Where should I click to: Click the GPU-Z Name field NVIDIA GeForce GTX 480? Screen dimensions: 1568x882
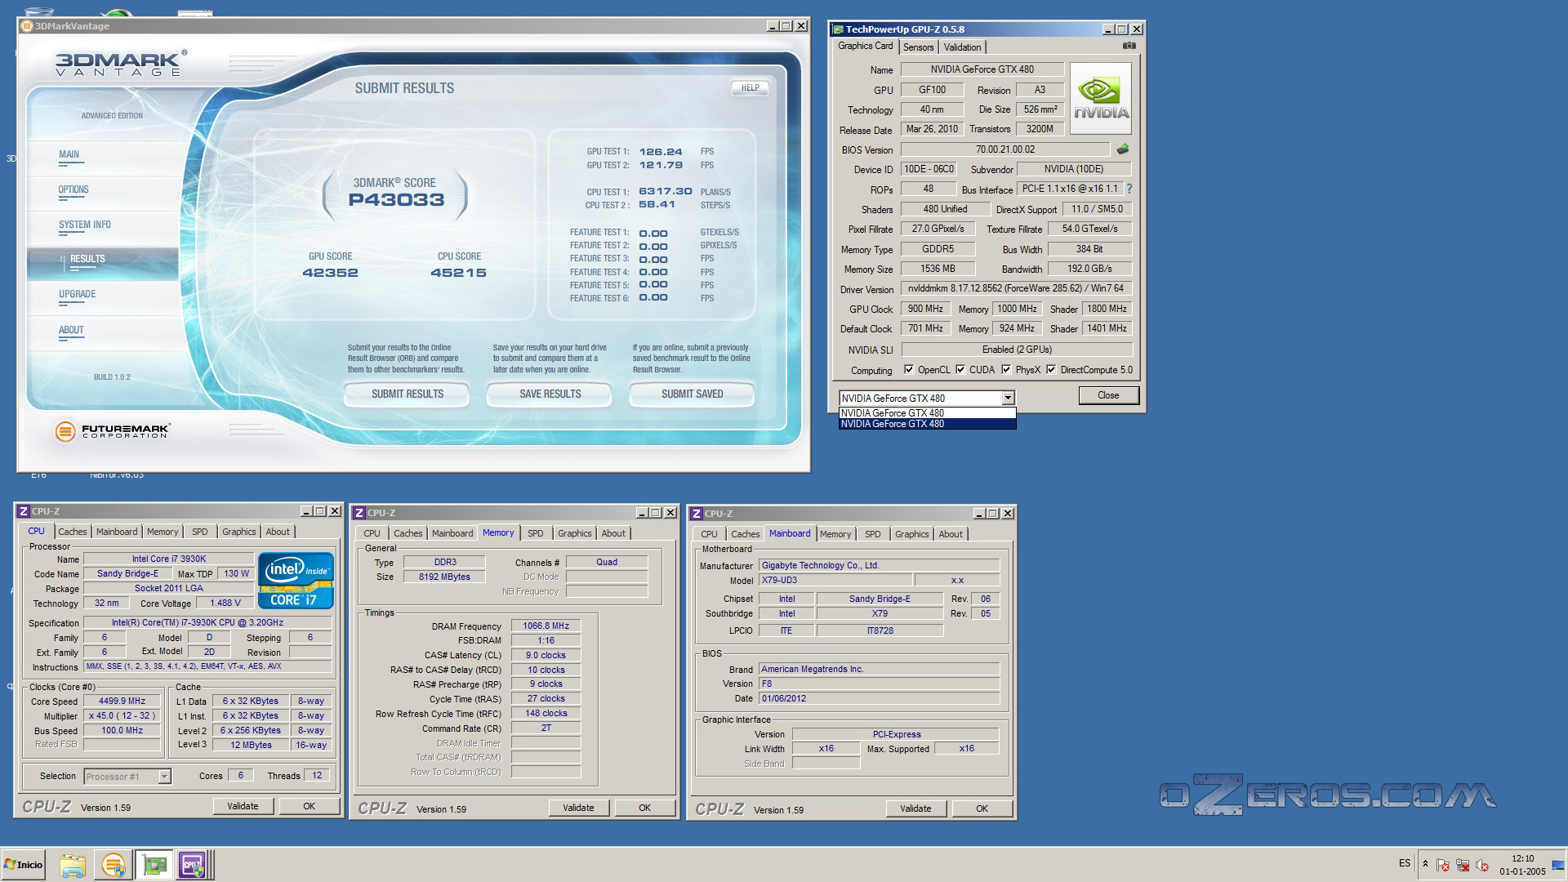982,69
